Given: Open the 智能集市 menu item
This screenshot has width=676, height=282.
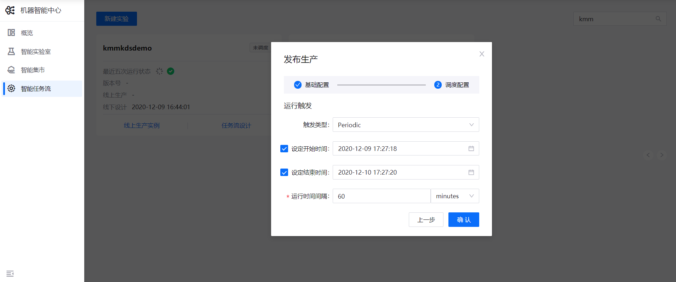Looking at the screenshot, I should pyautogui.click(x=42, y=70).
